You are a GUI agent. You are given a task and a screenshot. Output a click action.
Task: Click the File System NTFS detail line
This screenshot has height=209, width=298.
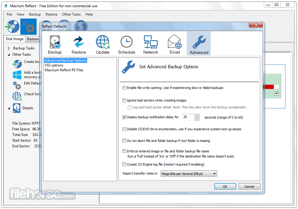(x=26, y=123)
